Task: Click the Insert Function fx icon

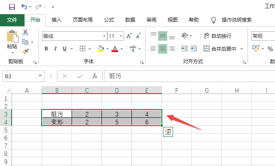Action: 95,76
